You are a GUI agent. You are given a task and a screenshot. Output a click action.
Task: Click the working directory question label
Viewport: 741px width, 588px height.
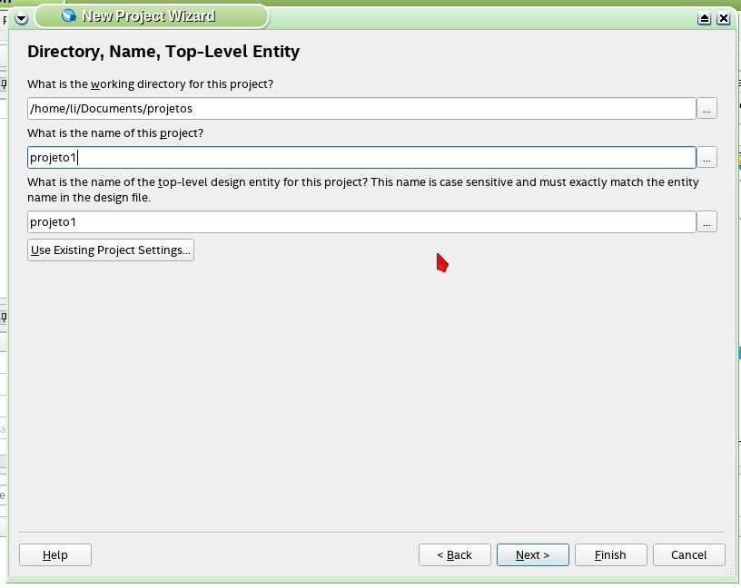[151, 84]
